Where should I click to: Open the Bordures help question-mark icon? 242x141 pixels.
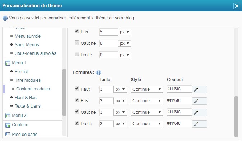tap(98, 72)
